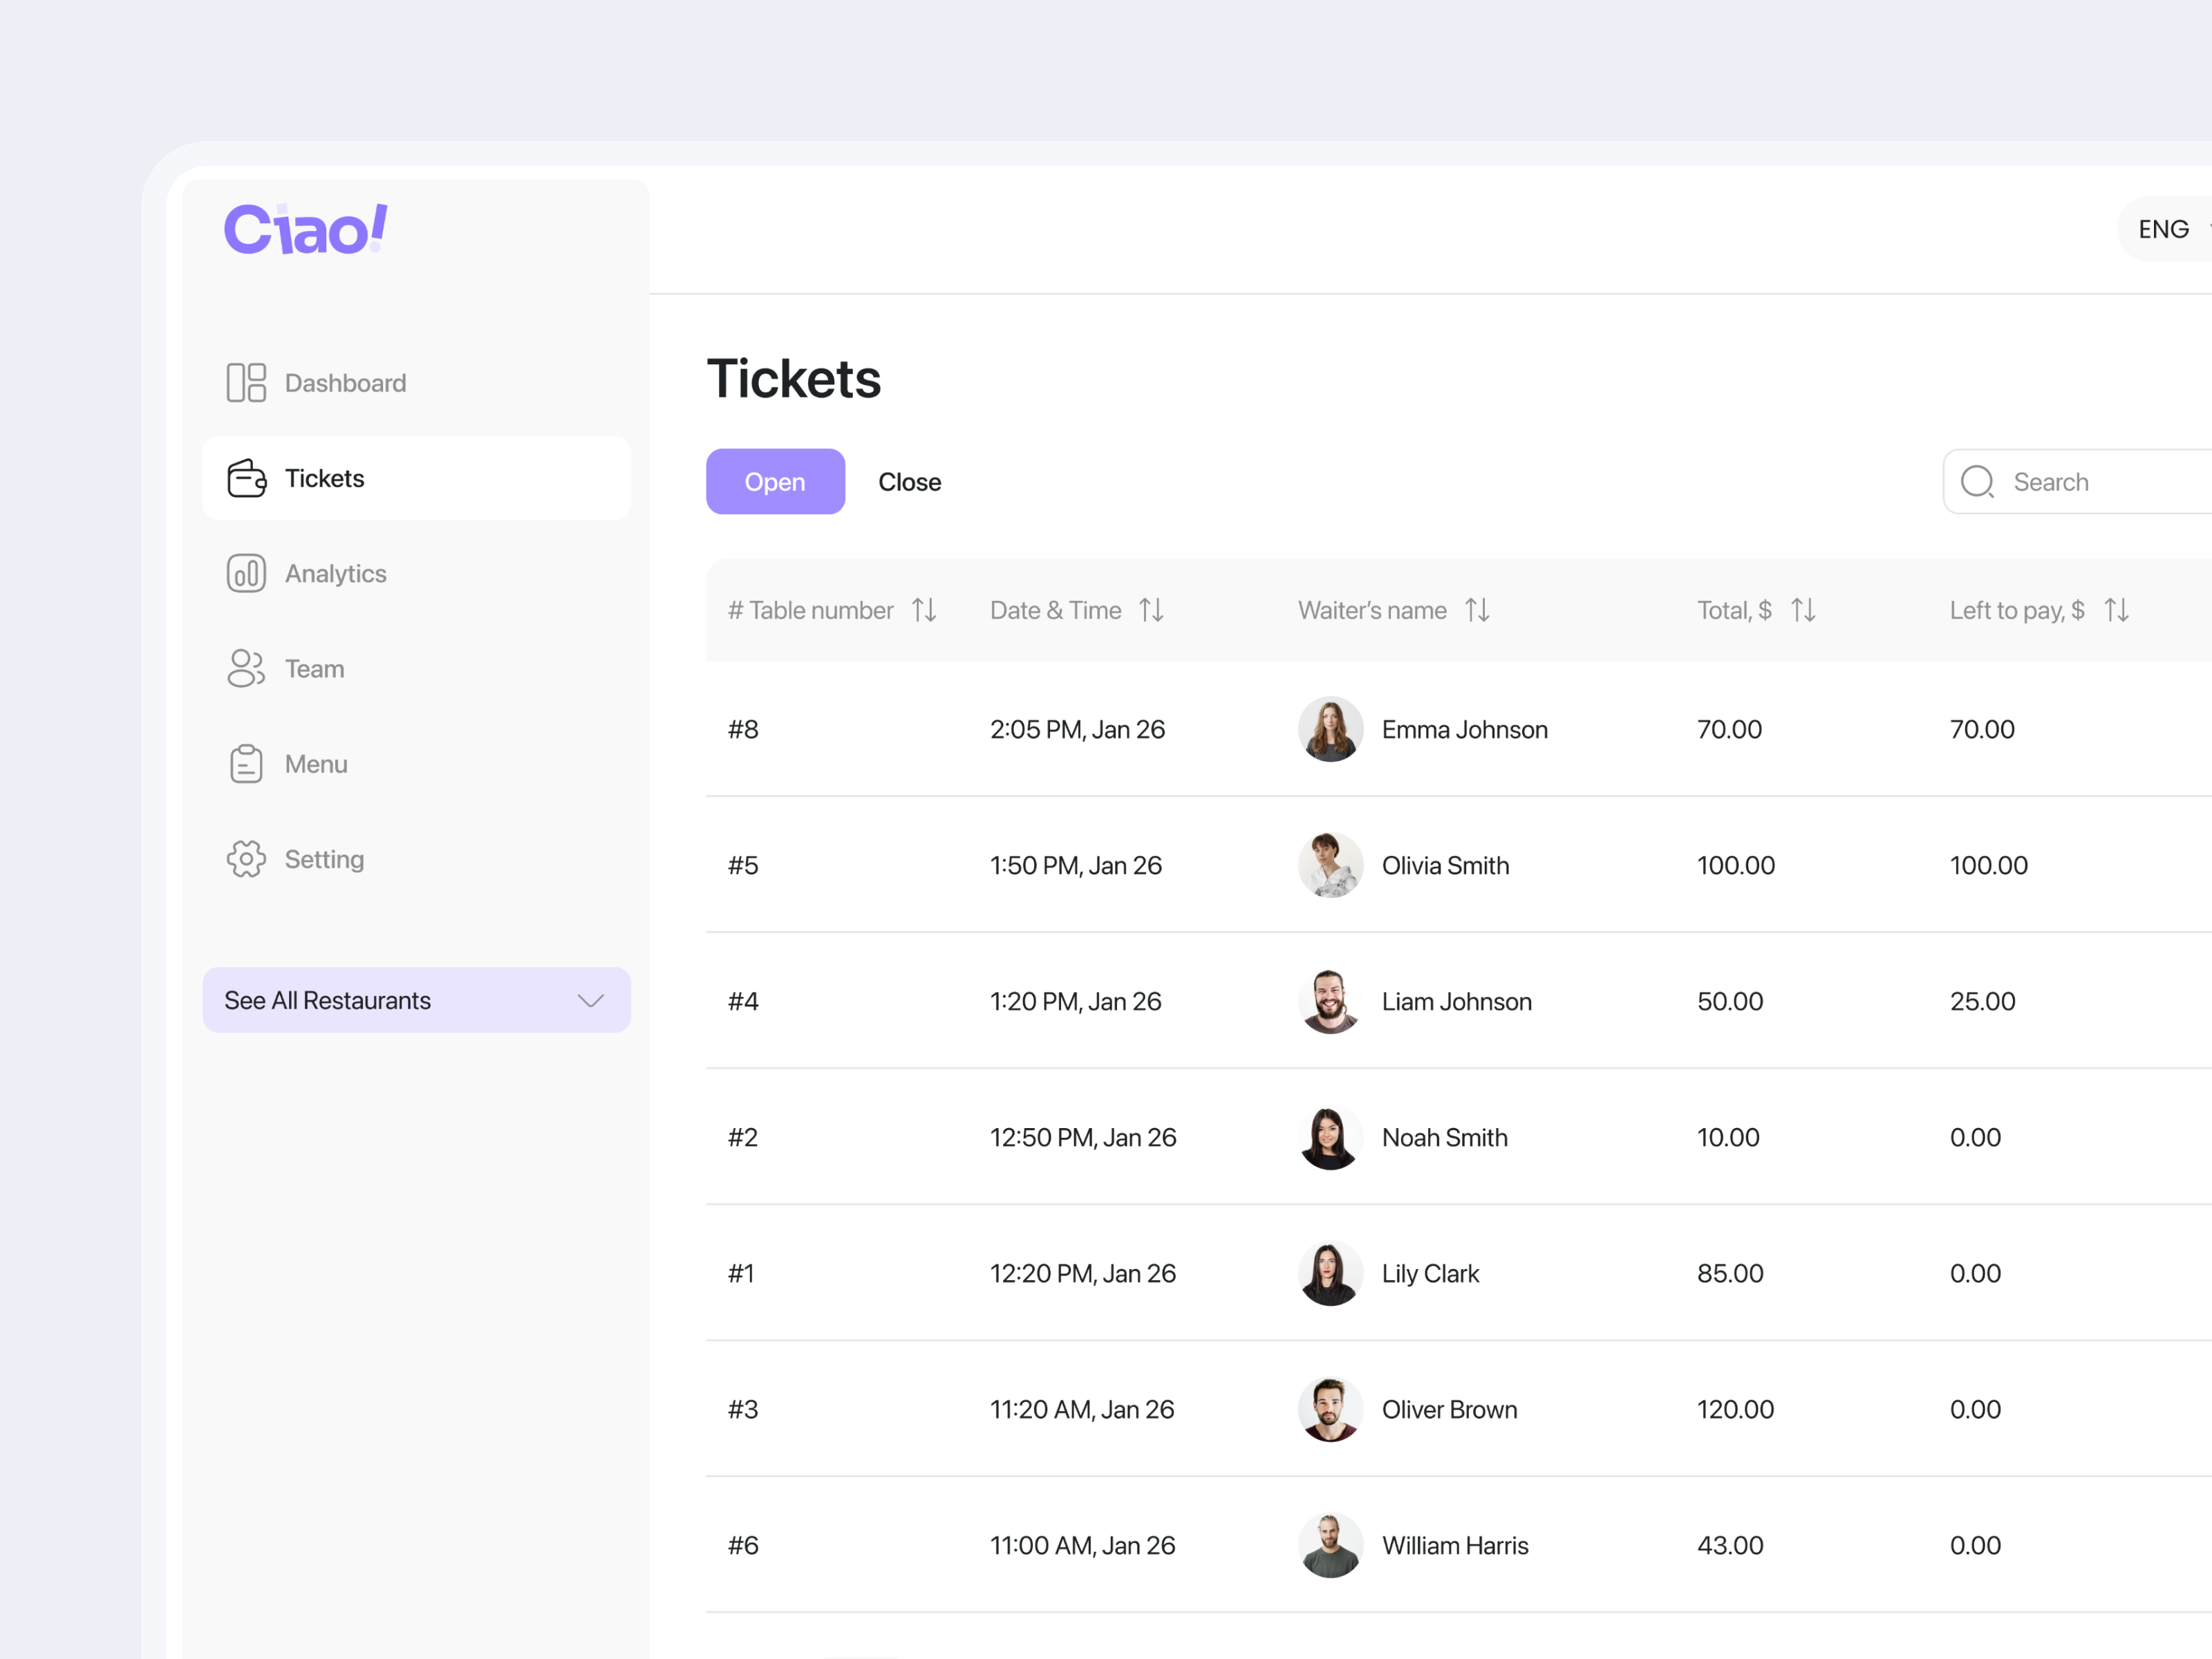Navigate to Dashboard in the sidebar
Viewport: 2212px width, 1659px height.
[x=345, y=382]
